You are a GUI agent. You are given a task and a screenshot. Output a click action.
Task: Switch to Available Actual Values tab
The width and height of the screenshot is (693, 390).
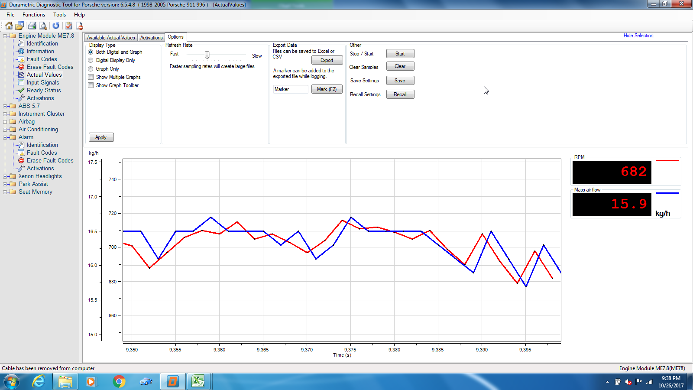point(111,38)
